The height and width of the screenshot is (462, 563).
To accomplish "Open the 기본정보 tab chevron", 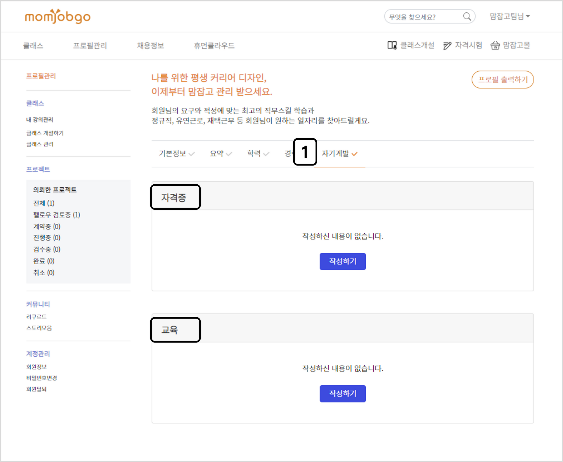I will coord(192,154).
